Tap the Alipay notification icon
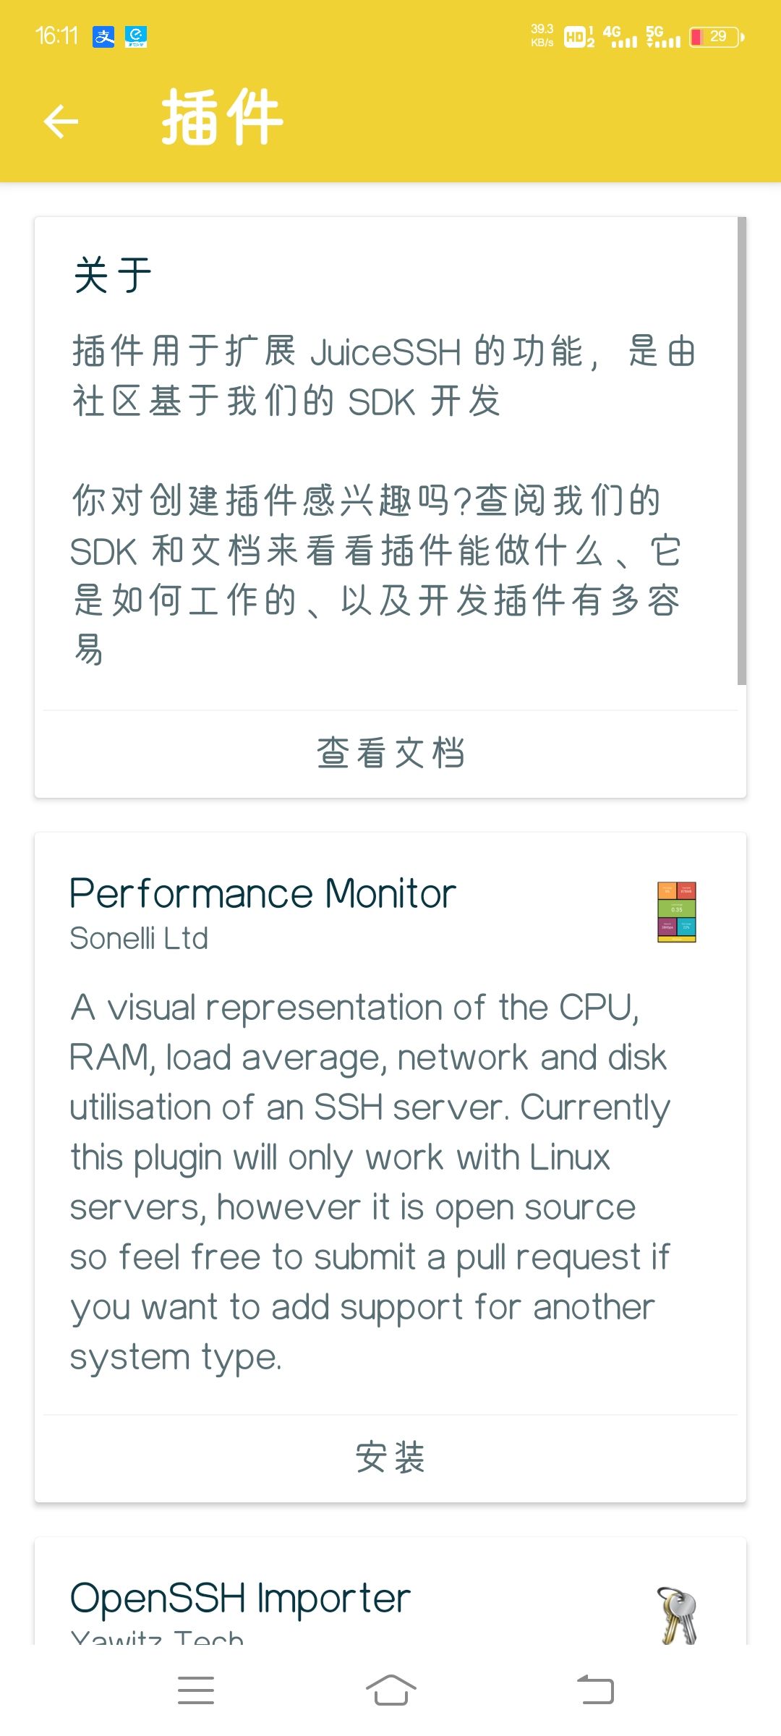This screenshot has height=1736, width=781. coord(103,36)
